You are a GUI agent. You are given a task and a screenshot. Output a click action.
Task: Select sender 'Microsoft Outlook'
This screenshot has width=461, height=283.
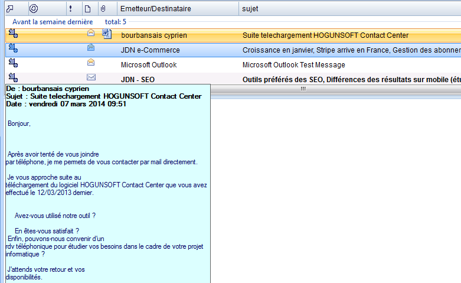[x=149, y=65]
